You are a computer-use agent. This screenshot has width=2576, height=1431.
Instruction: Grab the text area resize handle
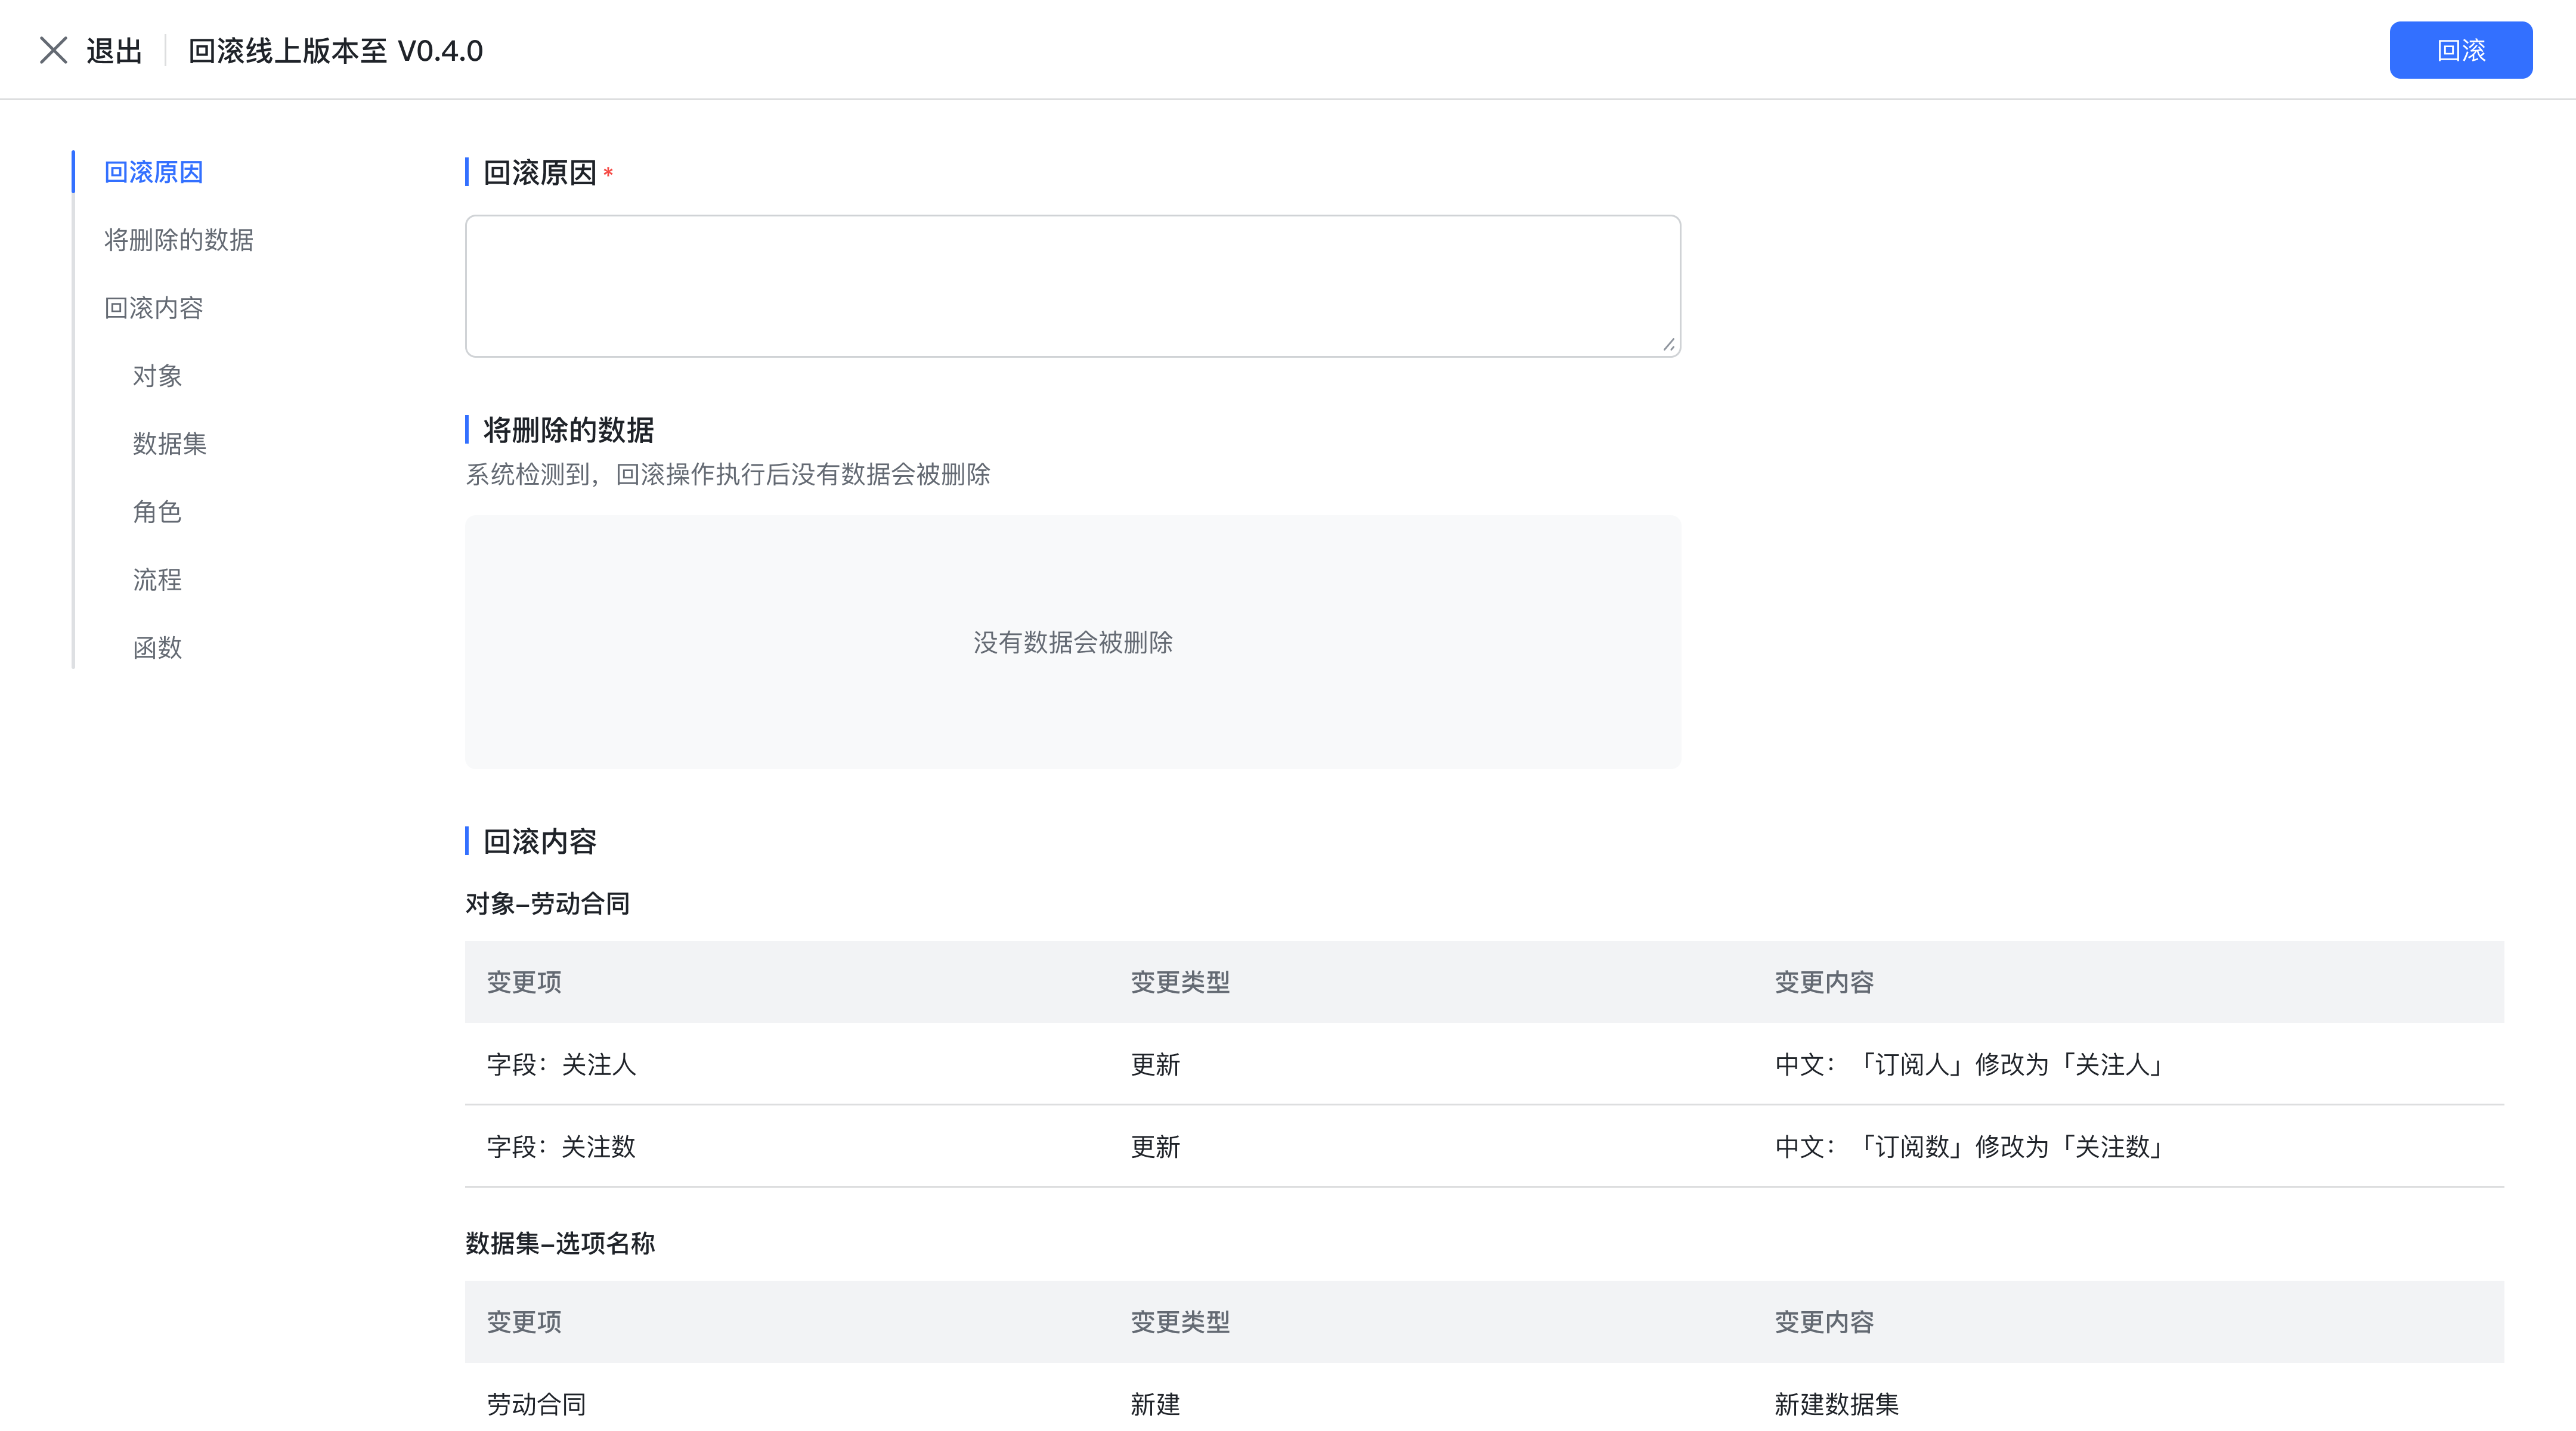(x=1668, y=344)
